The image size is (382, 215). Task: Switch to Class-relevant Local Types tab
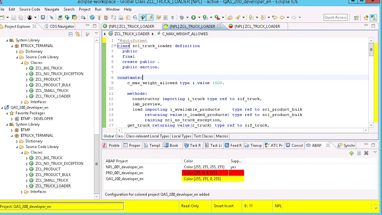click(148, 136)
